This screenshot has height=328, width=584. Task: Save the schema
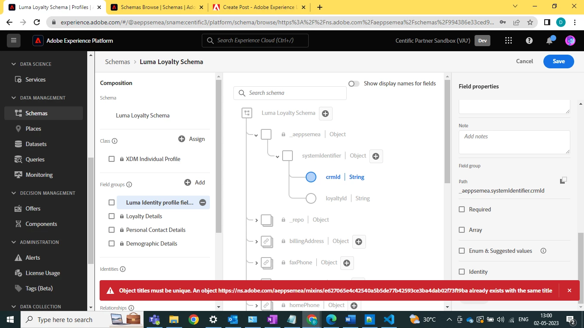(559, 61)
